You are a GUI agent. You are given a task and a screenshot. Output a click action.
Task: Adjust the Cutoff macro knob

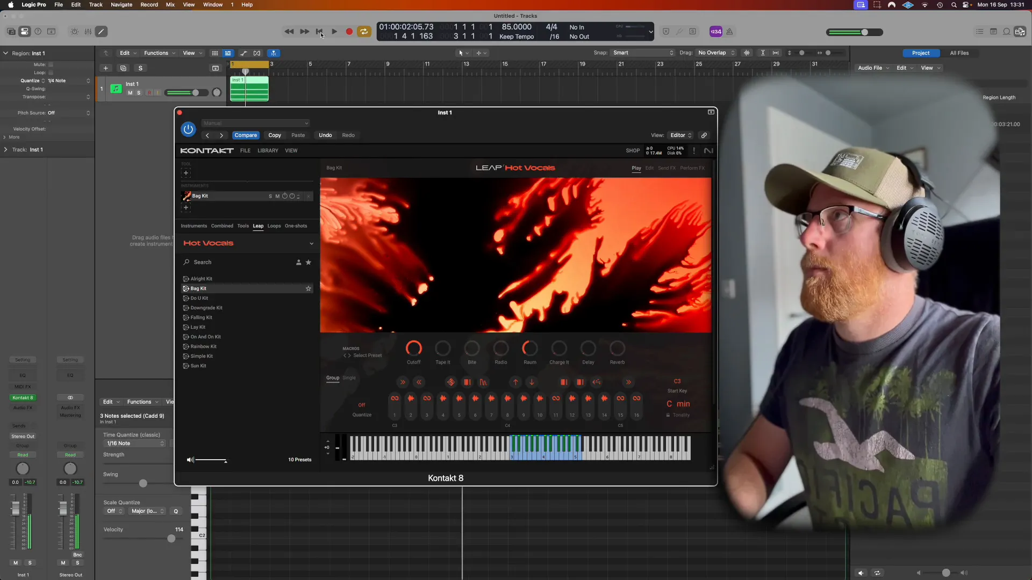[x=414, y=349]
